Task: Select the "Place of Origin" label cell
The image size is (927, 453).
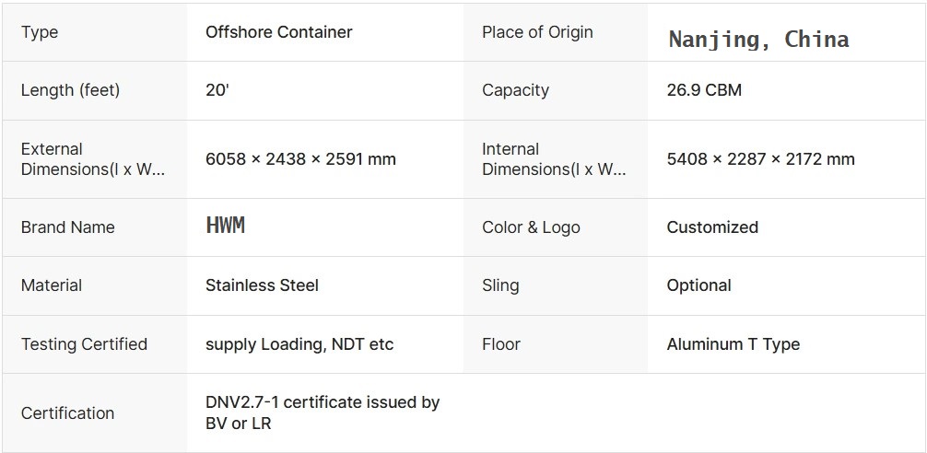Action: click(x=537, y=32)
